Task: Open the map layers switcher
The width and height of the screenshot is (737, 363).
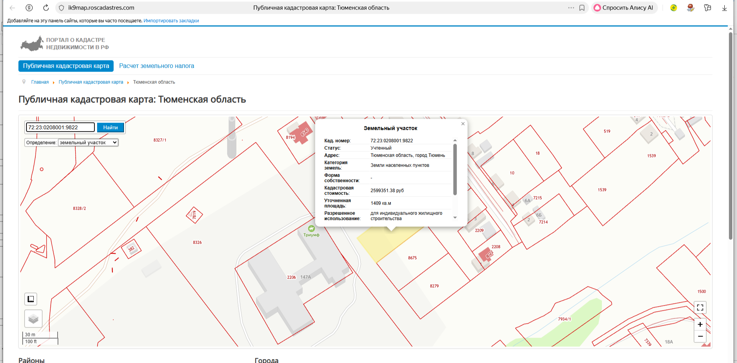Action: [x=33, y=319]
